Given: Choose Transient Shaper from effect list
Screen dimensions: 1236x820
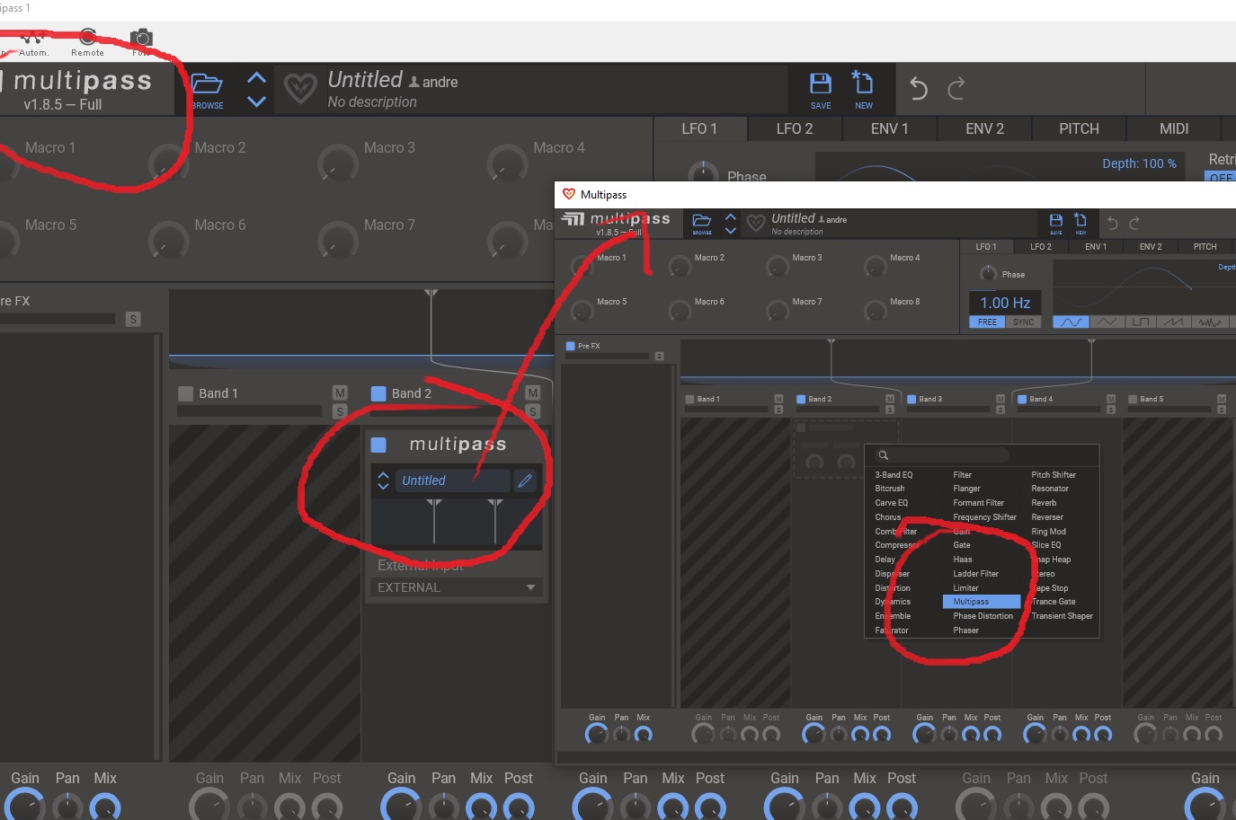Looking at the screenshot, I should pyautogui.click(x=1062, y=616).
